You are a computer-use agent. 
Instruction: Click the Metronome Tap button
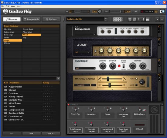pyautogui.click(x=123, y=115)
